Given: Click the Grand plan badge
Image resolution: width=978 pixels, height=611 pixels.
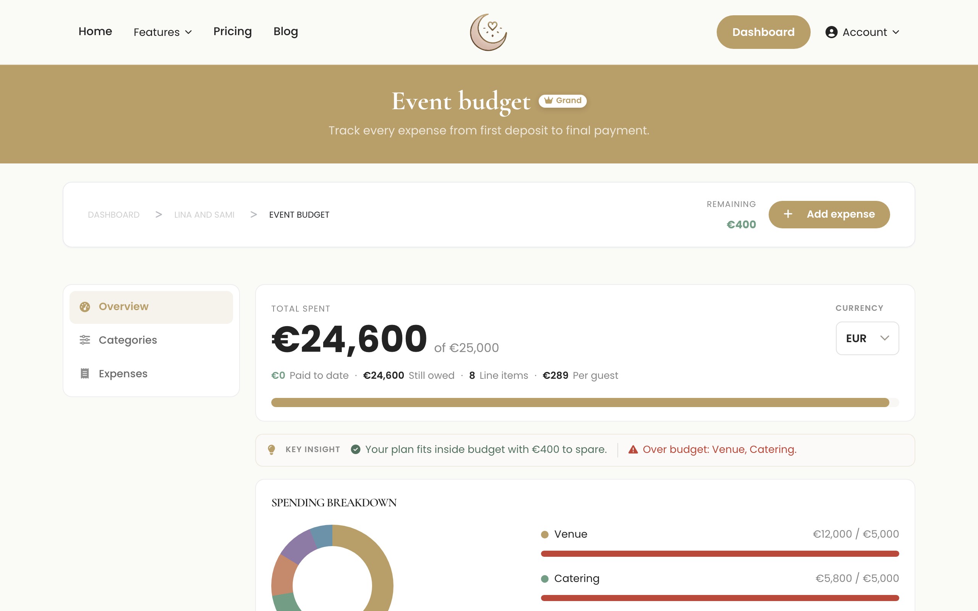Looking at the screenshot, I should (x=563, y=100).
